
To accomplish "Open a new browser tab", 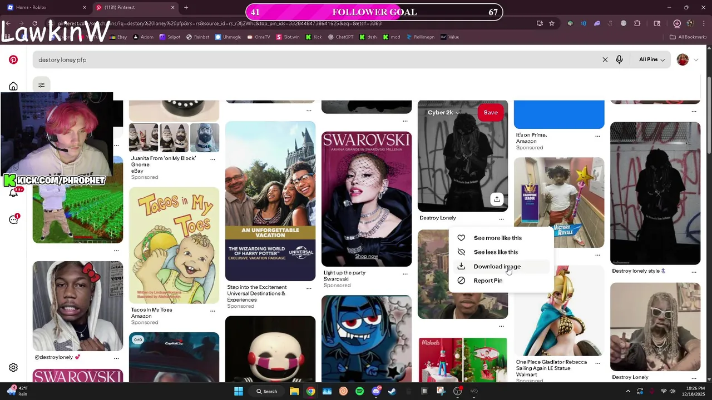I will (x=186, y=7).
